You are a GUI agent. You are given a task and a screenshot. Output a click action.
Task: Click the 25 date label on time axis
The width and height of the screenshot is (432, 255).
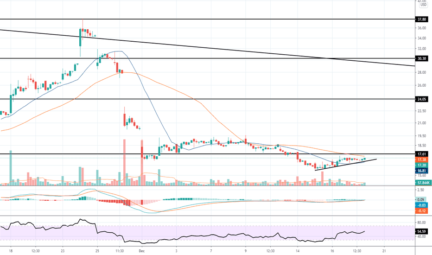(97, 251)
